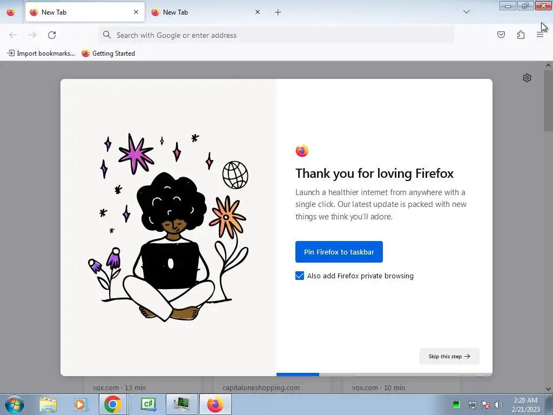The height and width of the screenshot is (415, 553).
Task: Open the C# application taskbar icon
Action: [x=149, y=404]
